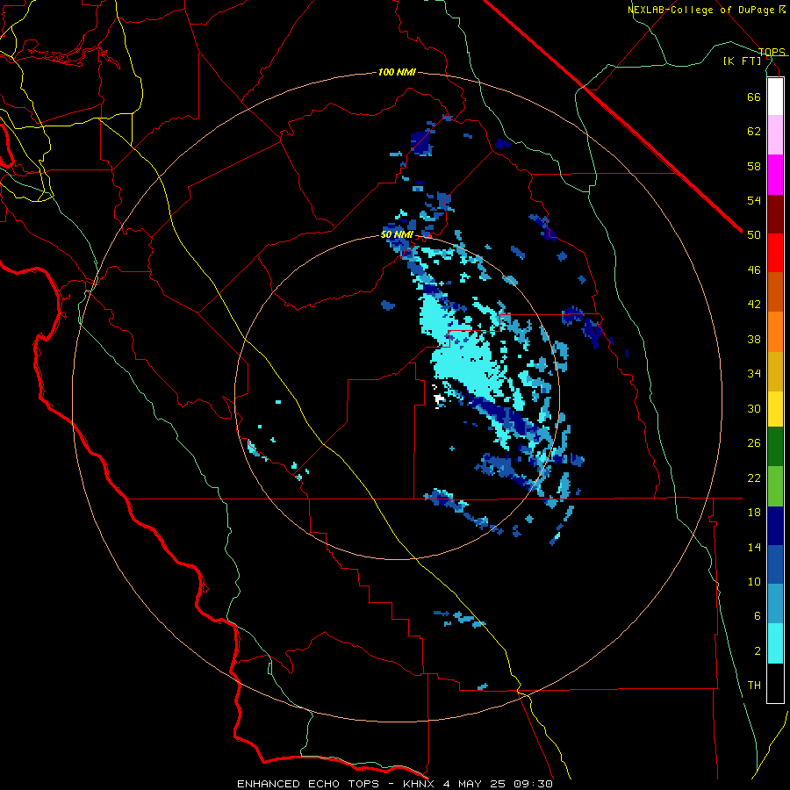Click the white 66 K FT legend swatch
This screenshot has height=790, width=790.
click(x=775, y=97)
